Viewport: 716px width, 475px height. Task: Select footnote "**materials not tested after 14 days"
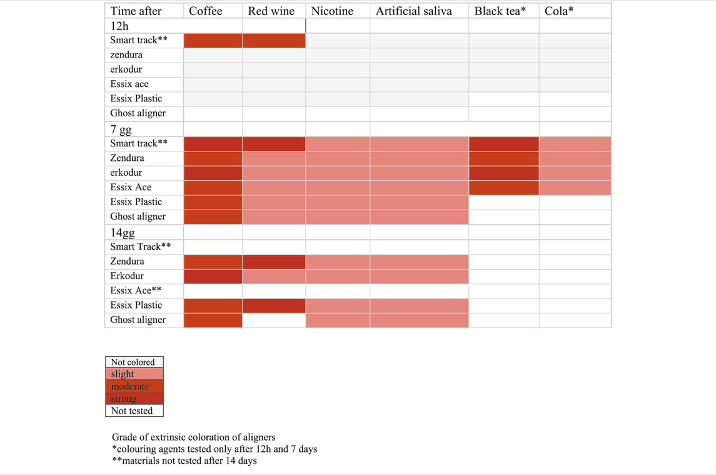click(184, 461)
